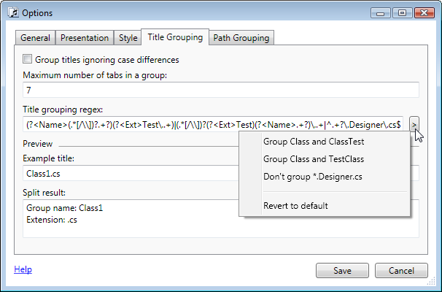The image size is (442, 292).
Task: Go to Path Grouping tab
Action: pos(241,38)
